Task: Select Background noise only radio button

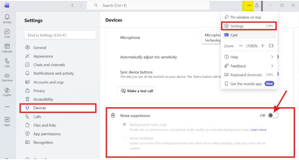Action: click(x=124, y=124)
